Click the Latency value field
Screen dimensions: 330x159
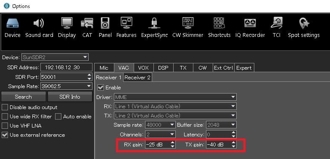[219, 134]
